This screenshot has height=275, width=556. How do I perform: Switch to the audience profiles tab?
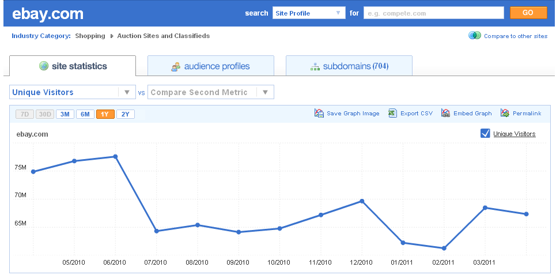tap(211, 66)
